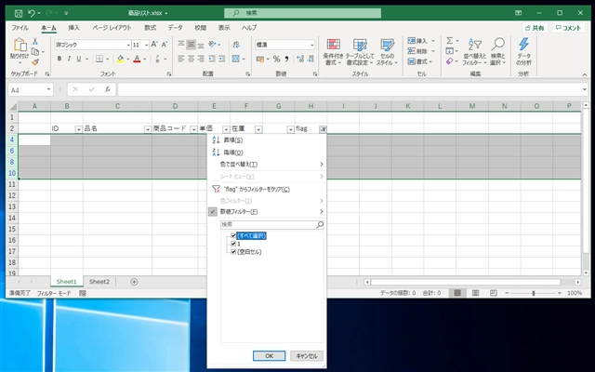The height and width of the screenshot is (372, 595).
Task: Switch to Page Break Preview in status bar
Action: coord(493,293)
